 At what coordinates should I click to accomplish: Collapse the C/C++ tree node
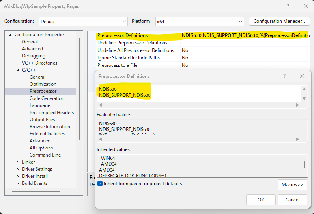click(17, 70)
